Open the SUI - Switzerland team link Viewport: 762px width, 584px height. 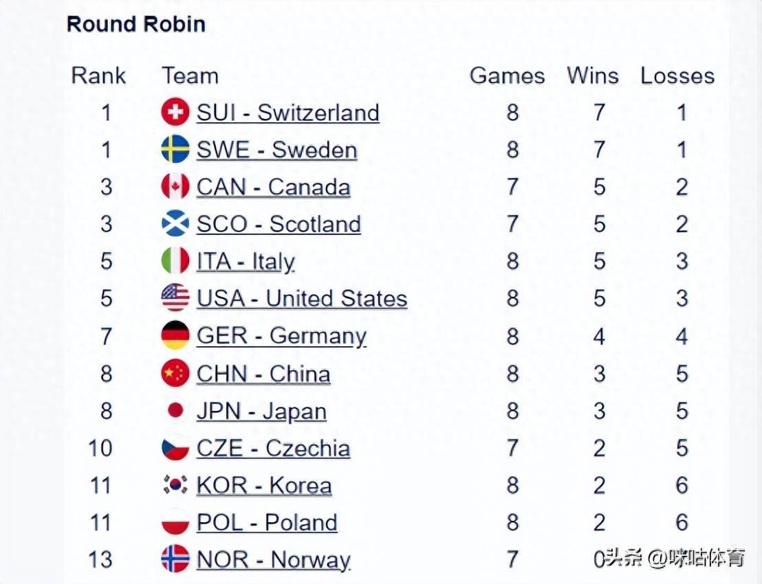pyautogui.click(x=287, y=113)
